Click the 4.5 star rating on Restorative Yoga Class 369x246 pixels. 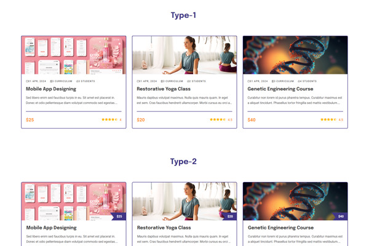point(221,119)
